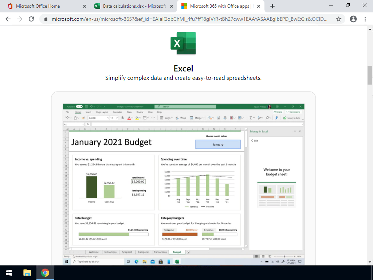The image size is (373, 280).
Task: Click the scroll down arrow of the page
Action: click(370, 262)
